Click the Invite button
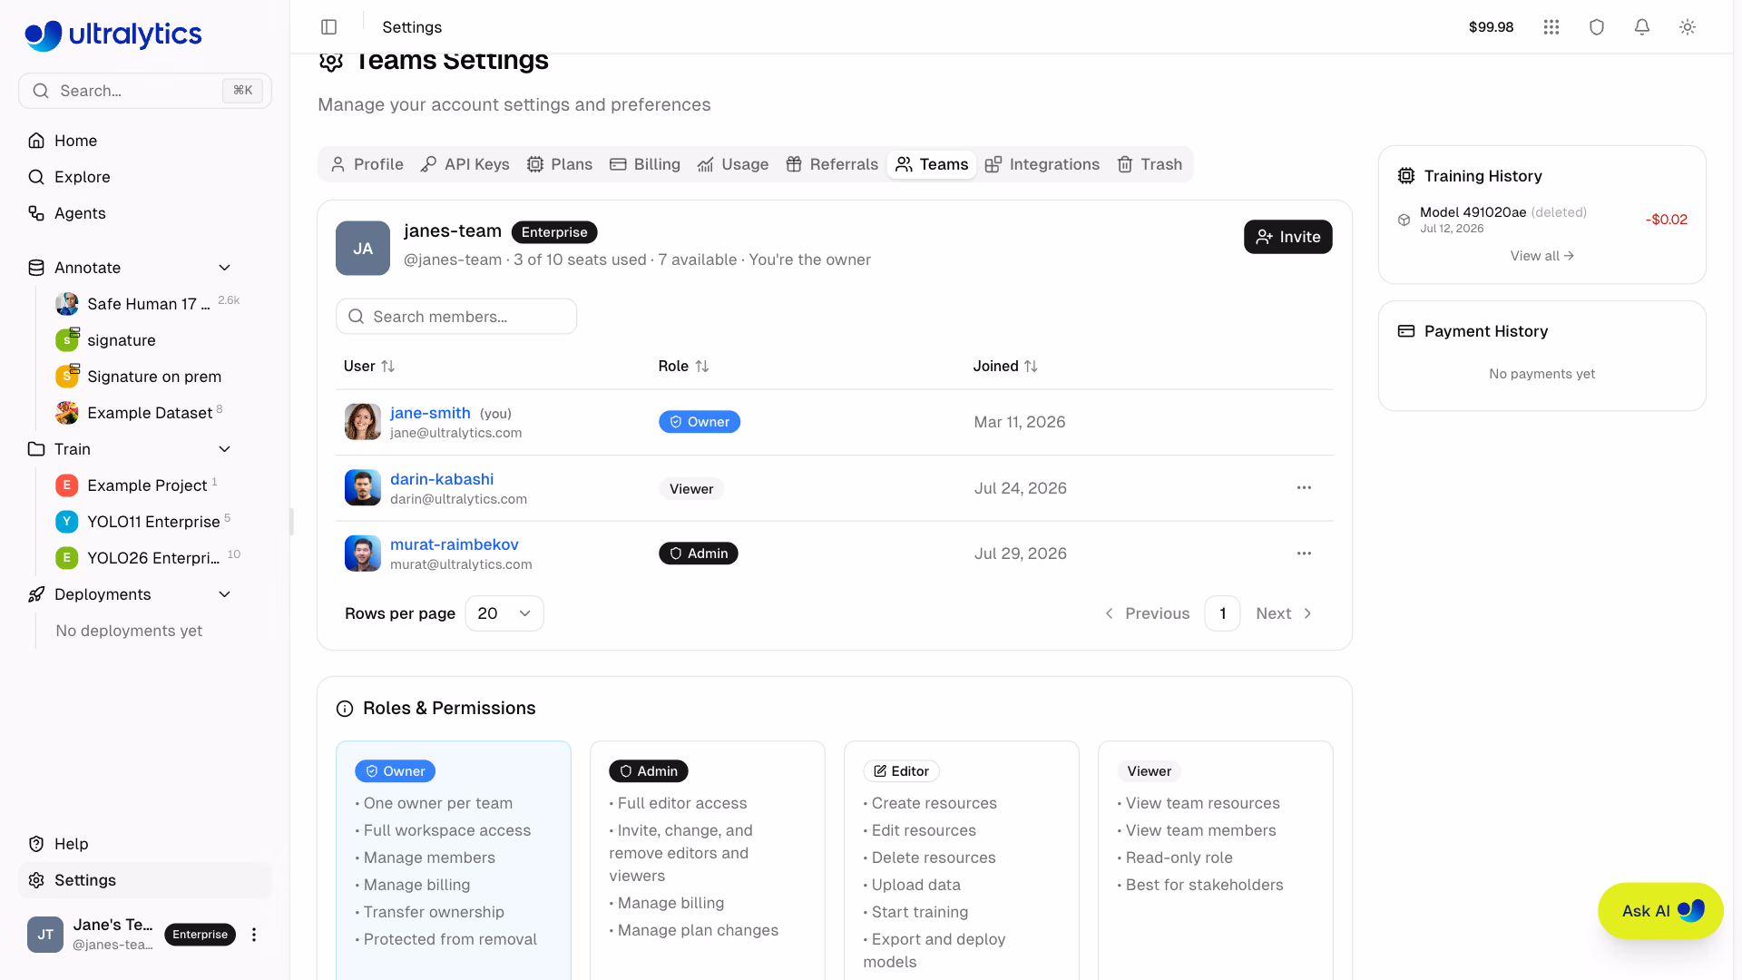 [x=1287, y=237]
